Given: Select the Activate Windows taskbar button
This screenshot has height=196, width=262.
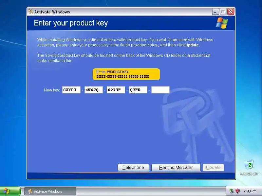Looking at the screenshot, I should coord(50,191).
